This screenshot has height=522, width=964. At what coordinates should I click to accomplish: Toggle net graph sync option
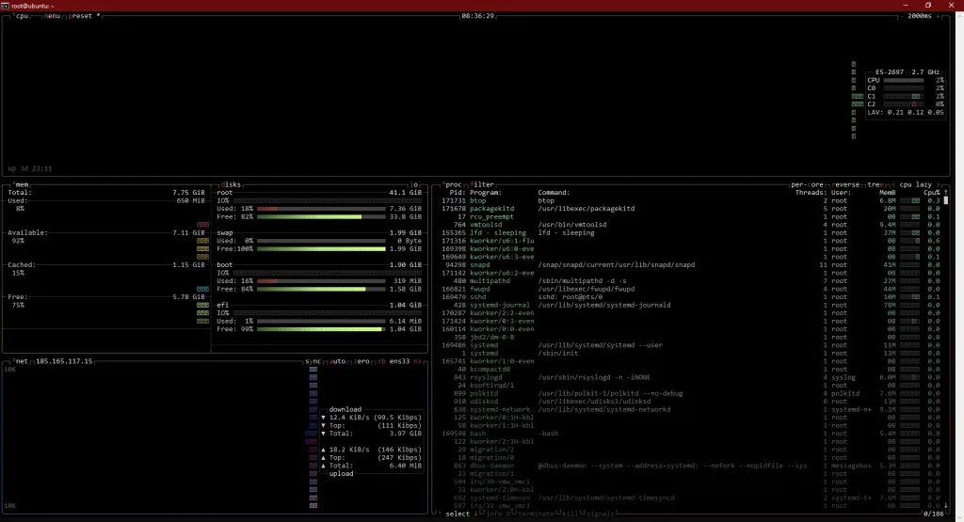(313, 361)
